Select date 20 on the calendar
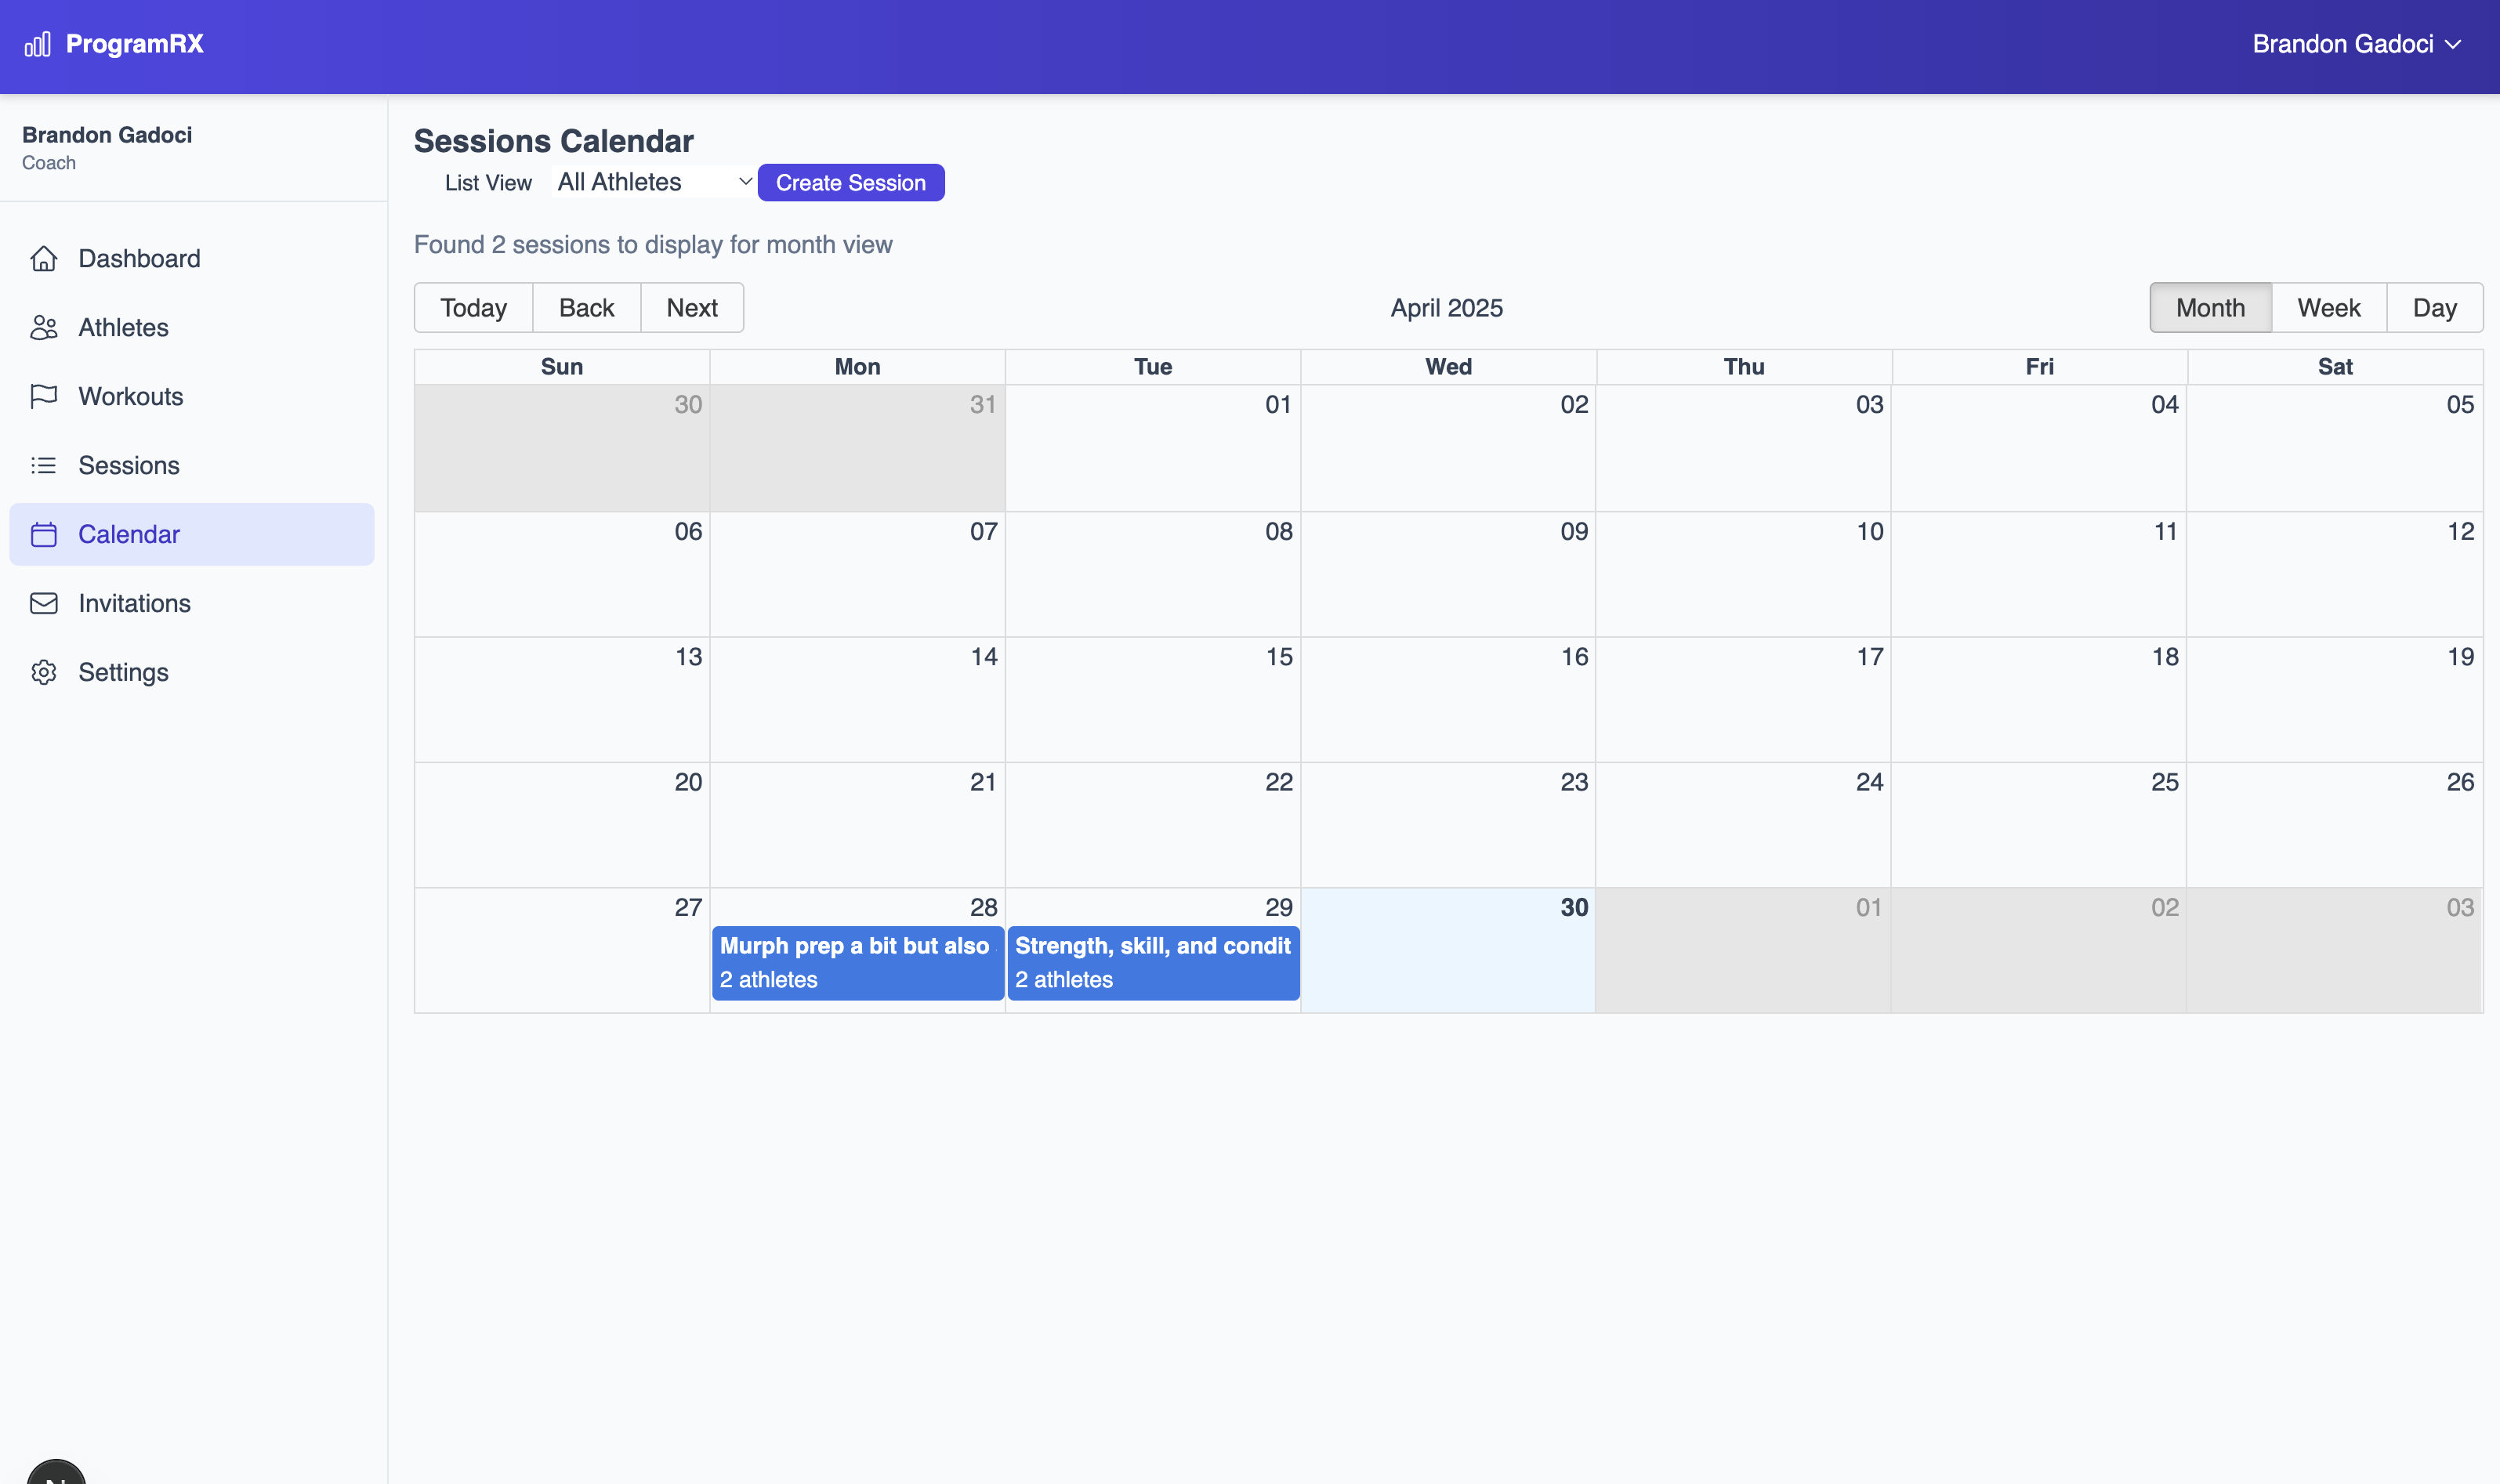 688,783
